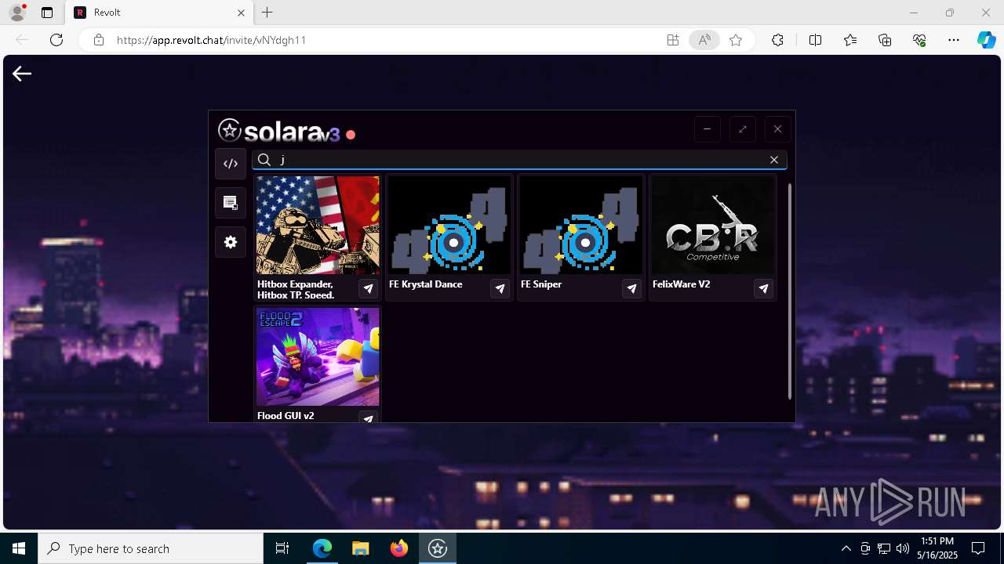The width and height of the screenshot is (1004, 564).
Task: Open the Hitbox Expander thumbnail
Action: pos(318,225)
